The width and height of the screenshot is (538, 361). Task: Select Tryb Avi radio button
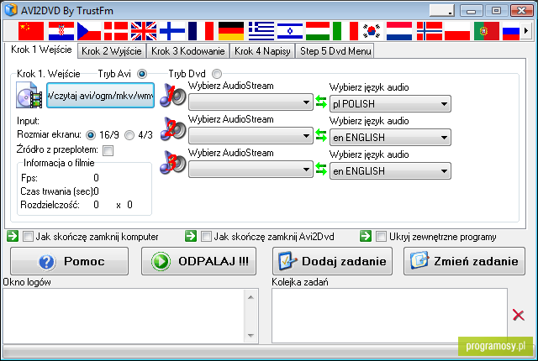[142, 74]
